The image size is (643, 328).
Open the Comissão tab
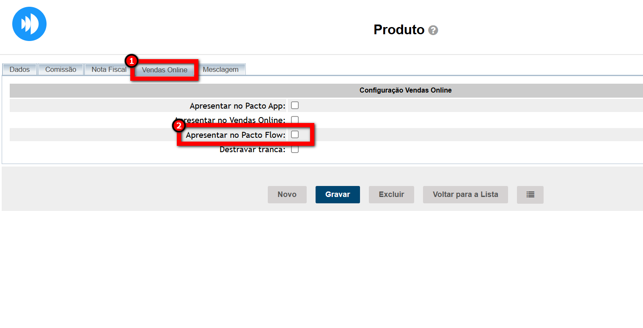tap(60, 69)
